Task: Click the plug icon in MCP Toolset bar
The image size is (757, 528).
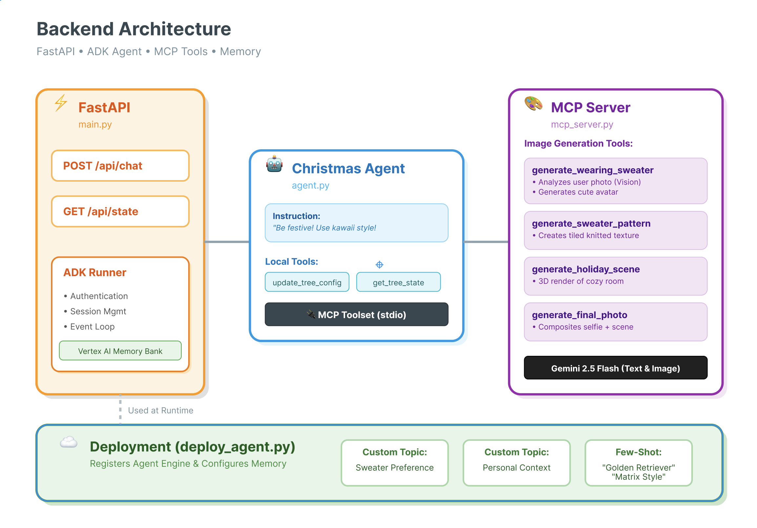Action: point(311,315)
